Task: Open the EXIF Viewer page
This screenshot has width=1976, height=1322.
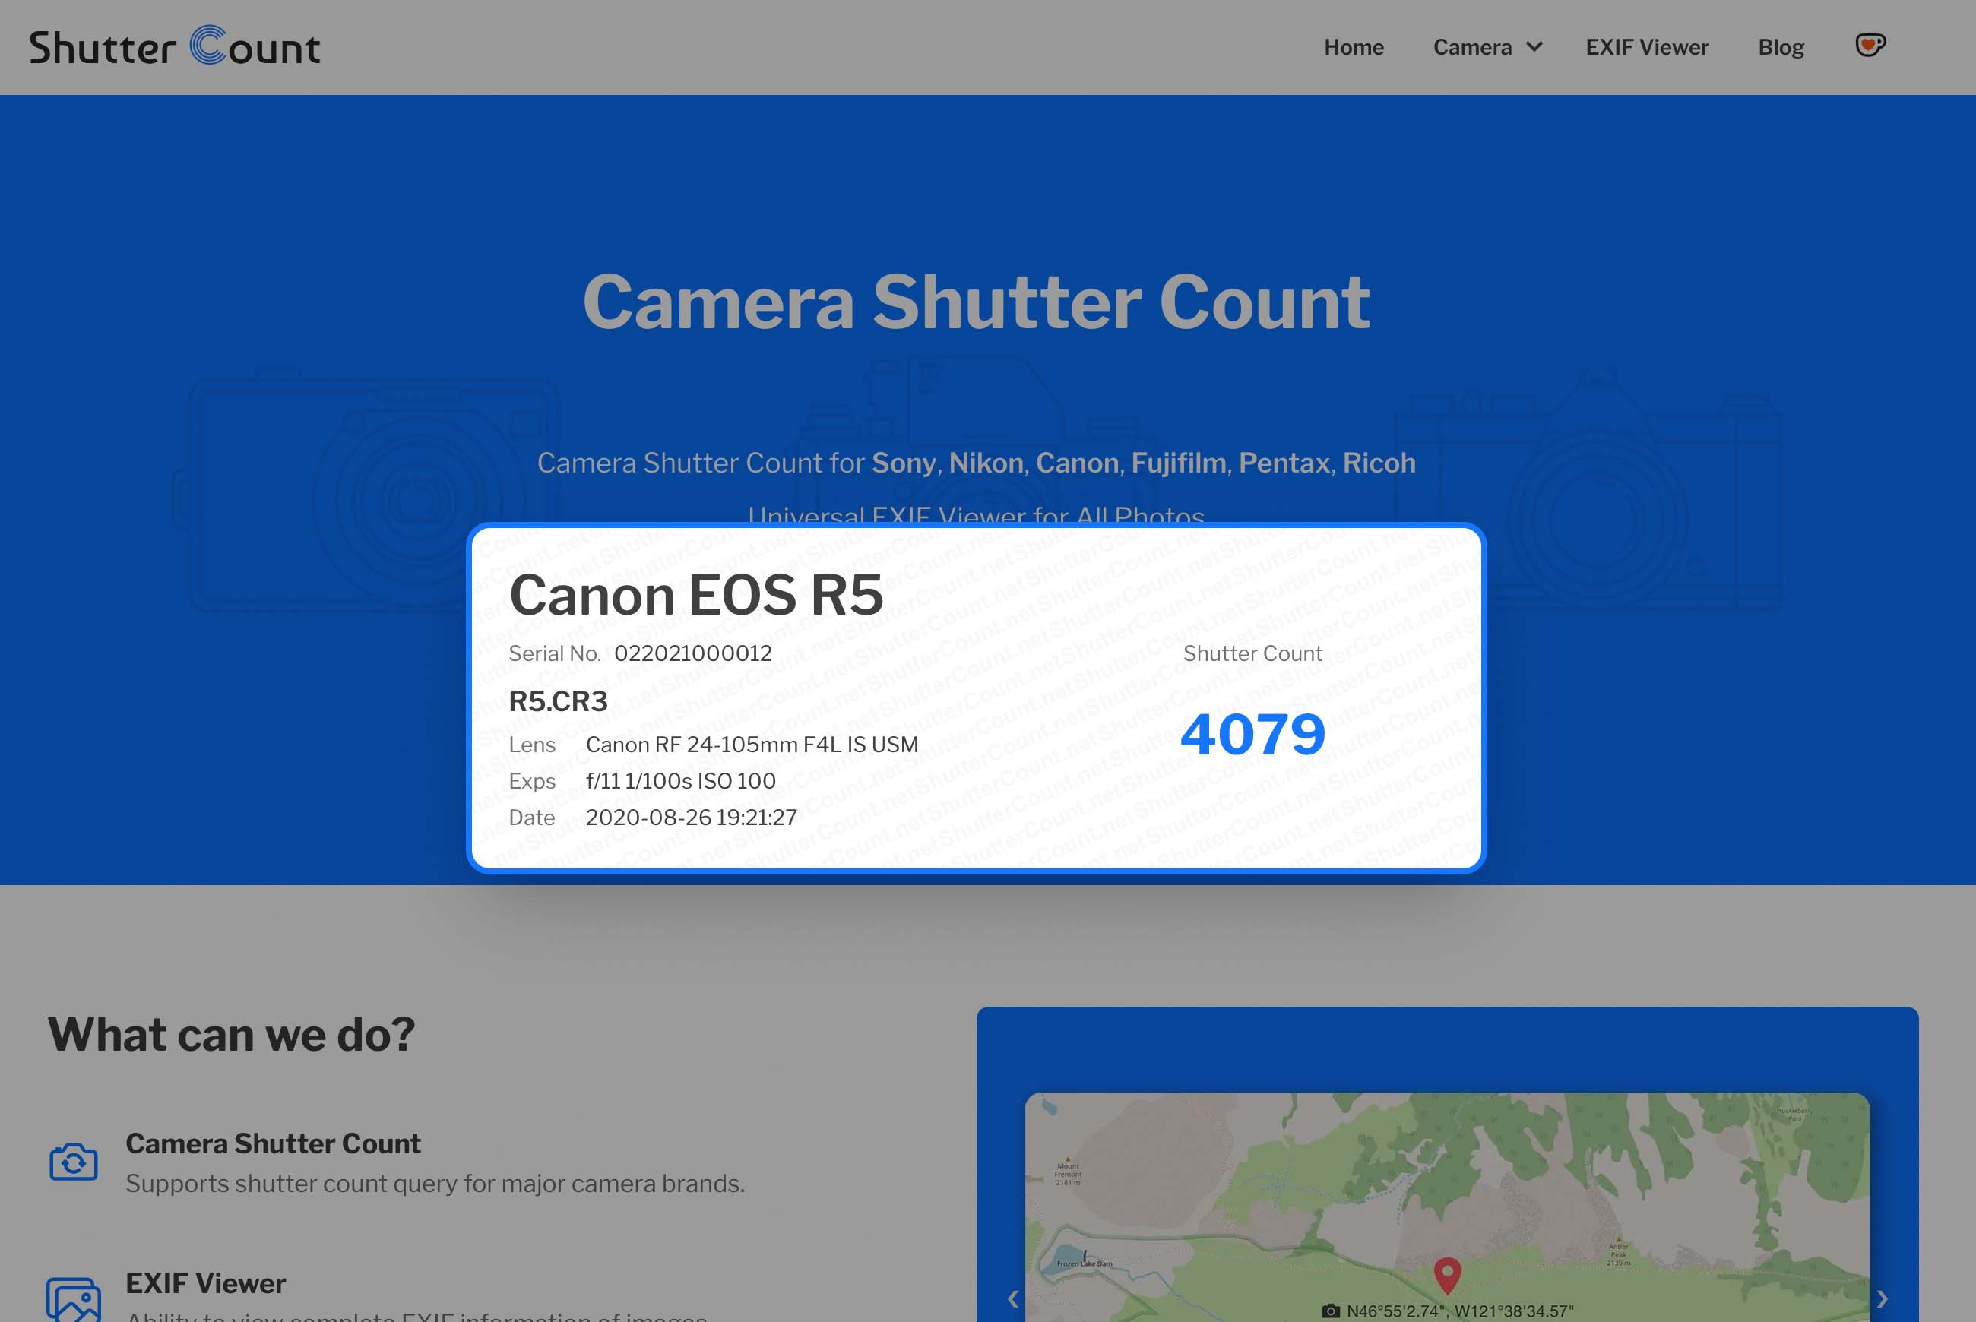Action: pos(1646,47)
